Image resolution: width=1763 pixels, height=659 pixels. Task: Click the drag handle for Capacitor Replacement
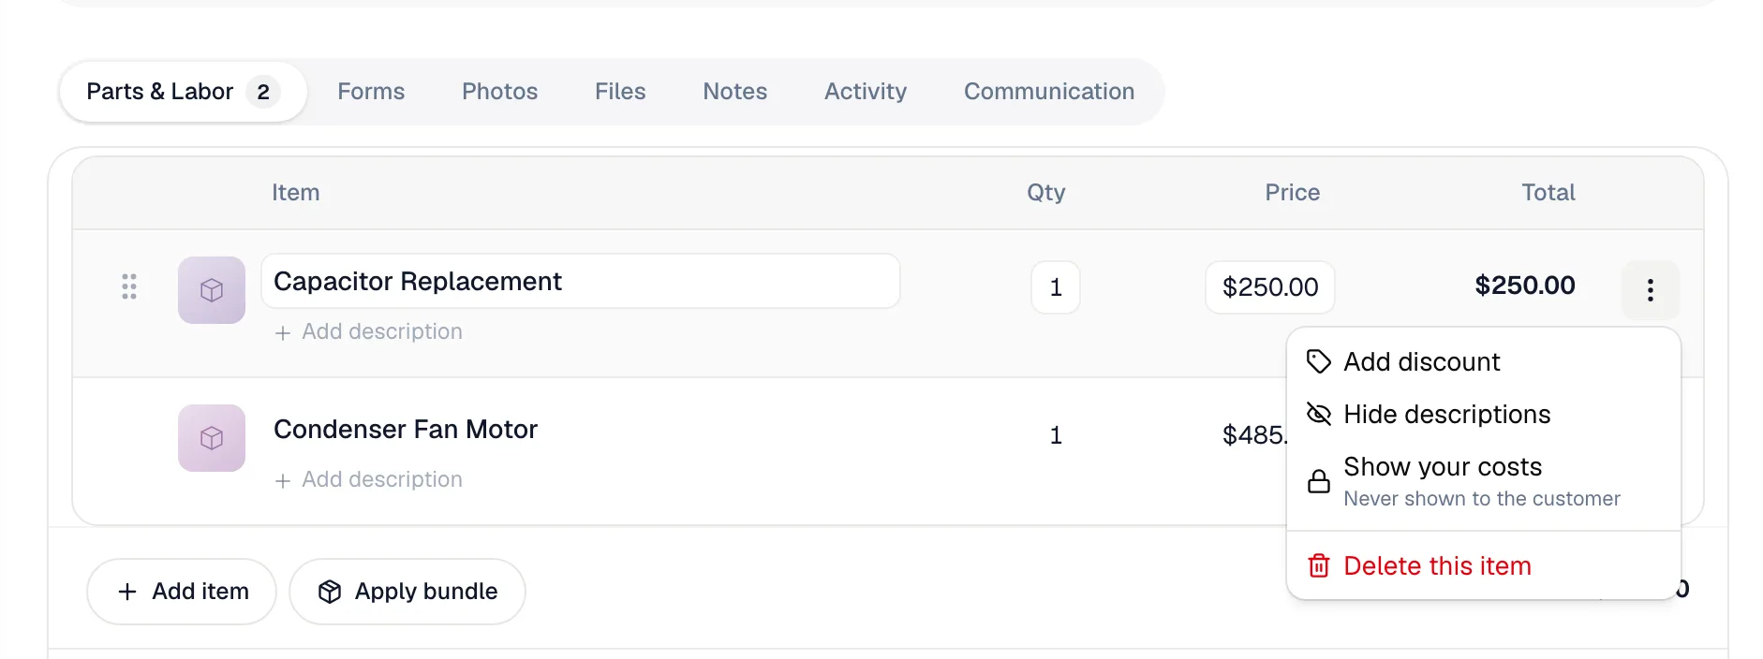[x=129, y=286]
